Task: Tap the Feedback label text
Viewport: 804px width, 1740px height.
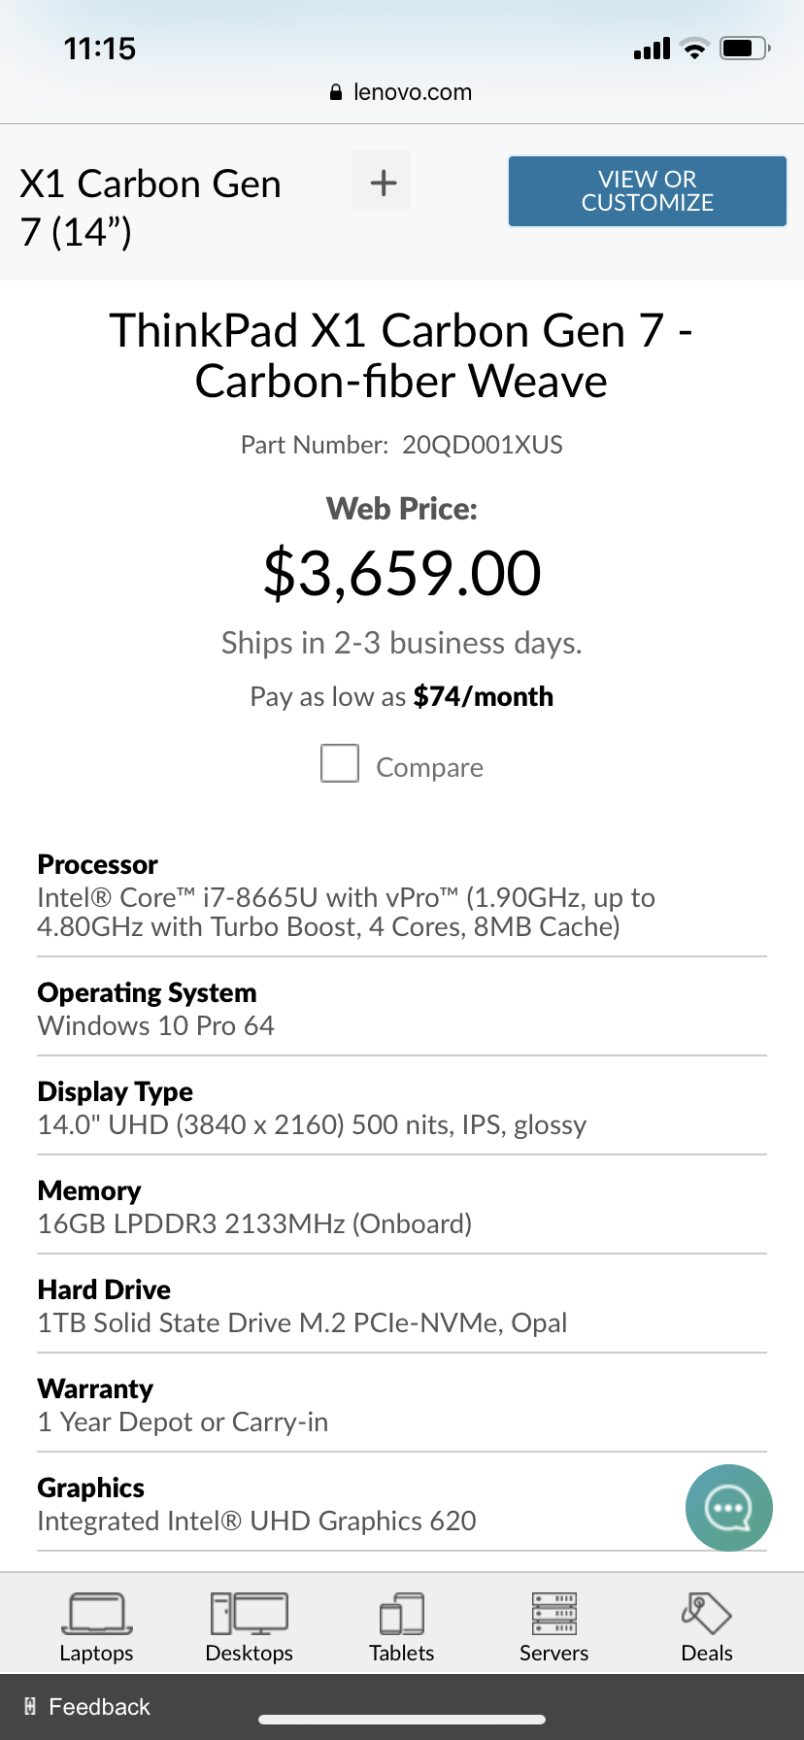Action: tap(100, 1706)
